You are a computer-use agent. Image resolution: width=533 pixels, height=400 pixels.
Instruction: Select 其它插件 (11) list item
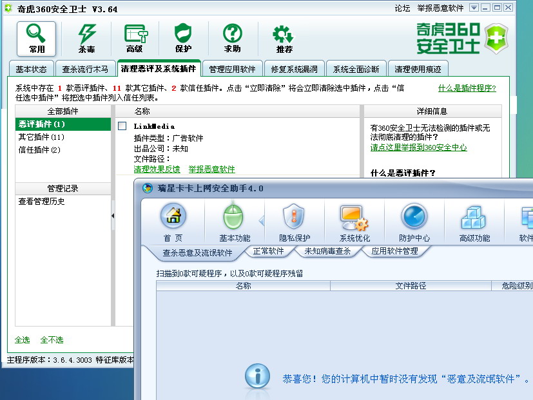pos(63,137)
